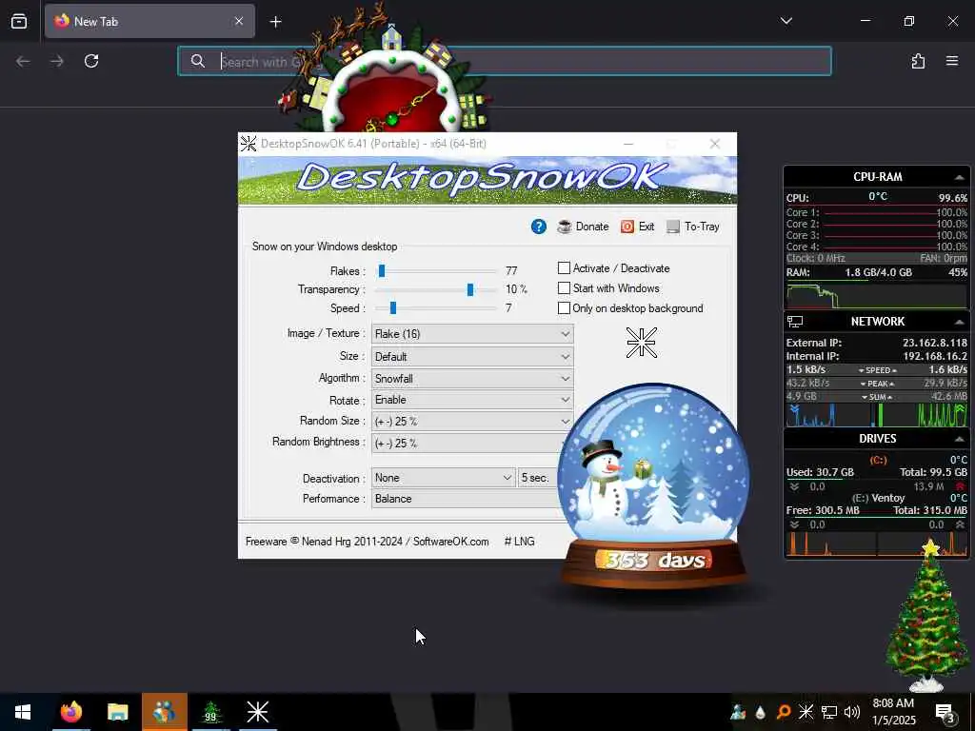Viewport: 975px width, 731px height.
Task: Click the (C:) drive label
Action: (x=878, y=460)
